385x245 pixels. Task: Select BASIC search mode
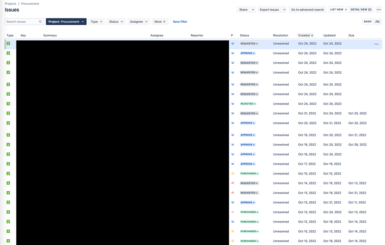pyautogui.click(x=368, y=22)
